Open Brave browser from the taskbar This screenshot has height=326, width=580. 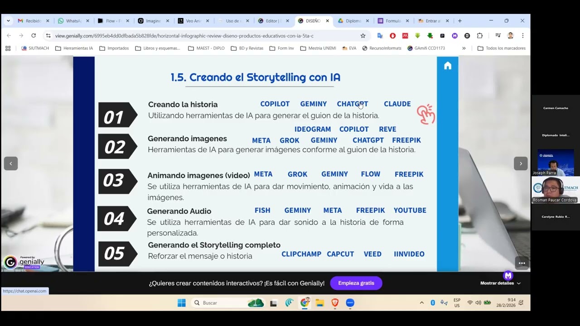pyautogui.click(x=335, y=303)
